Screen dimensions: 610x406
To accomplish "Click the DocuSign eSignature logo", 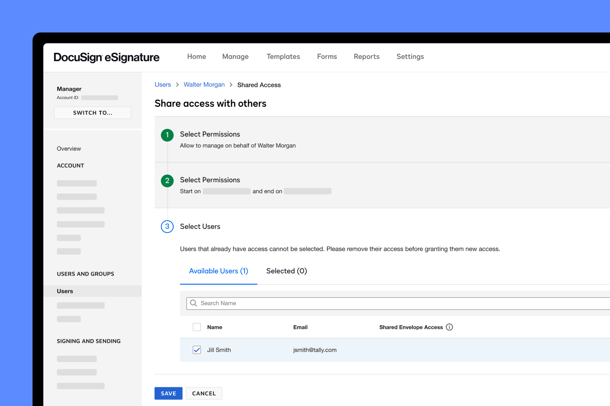I will [x=107, y=57].
